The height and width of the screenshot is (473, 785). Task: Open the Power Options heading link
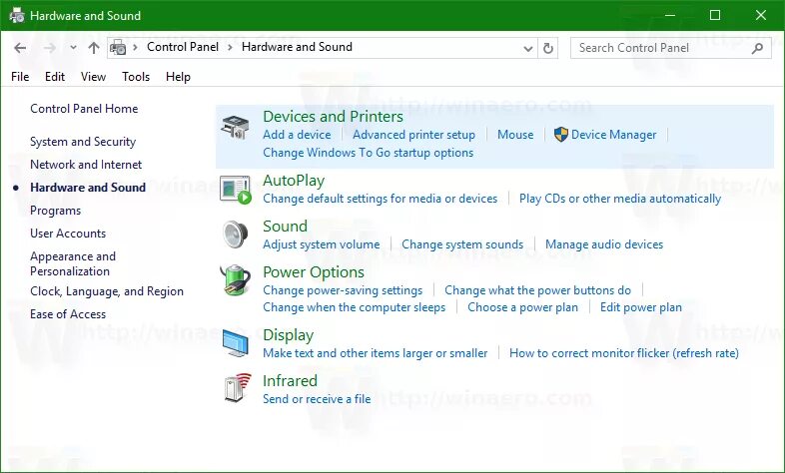click(314, 272)
